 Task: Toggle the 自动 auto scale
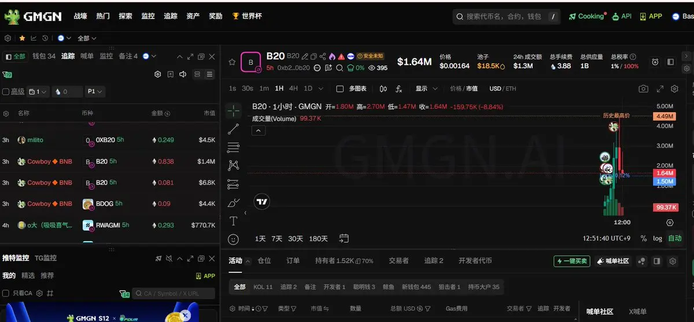tap(675, 238)
